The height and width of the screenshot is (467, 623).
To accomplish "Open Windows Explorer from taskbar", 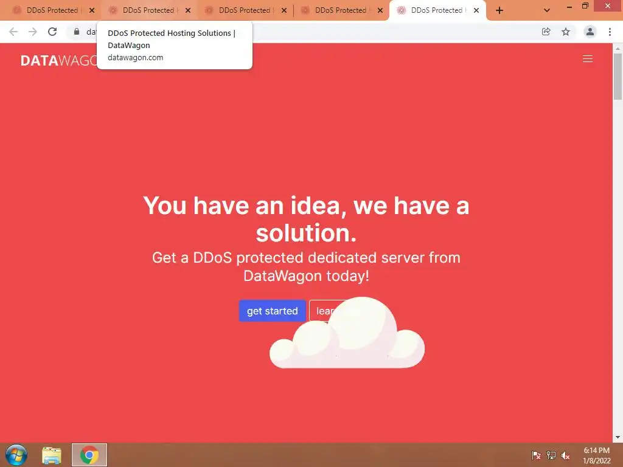I will (52, 455).
